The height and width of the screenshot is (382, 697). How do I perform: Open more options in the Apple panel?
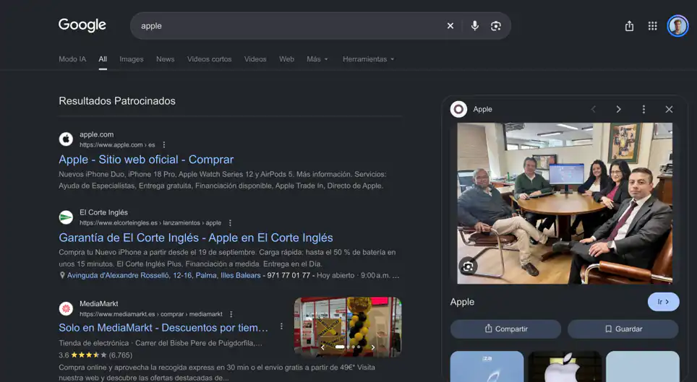click(x=643, y=109)
